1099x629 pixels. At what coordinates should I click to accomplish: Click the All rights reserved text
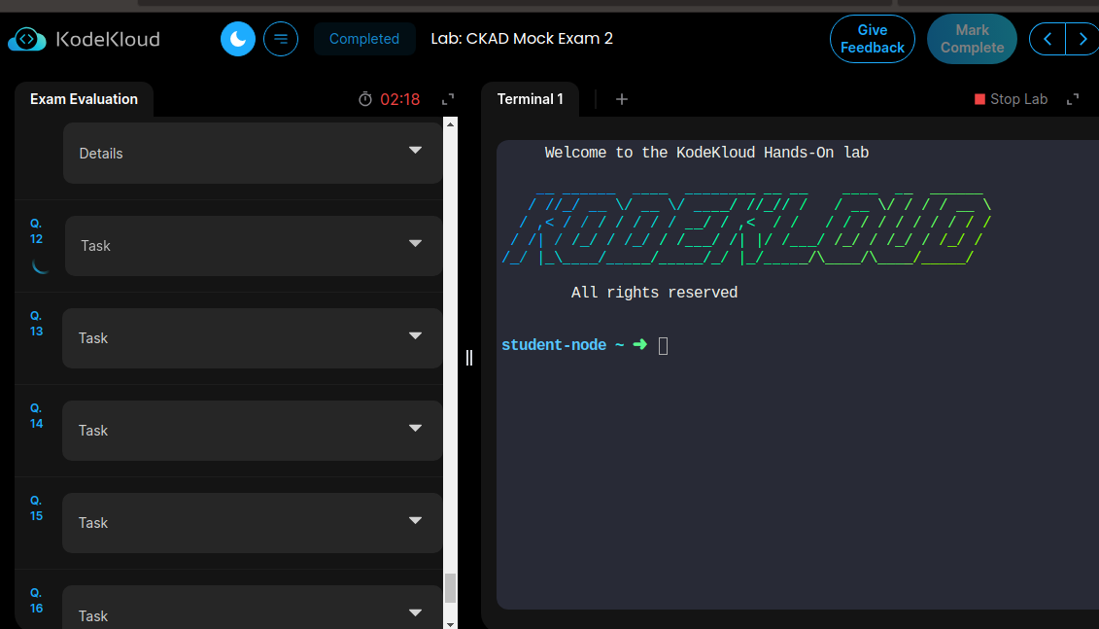pos(655,293)
